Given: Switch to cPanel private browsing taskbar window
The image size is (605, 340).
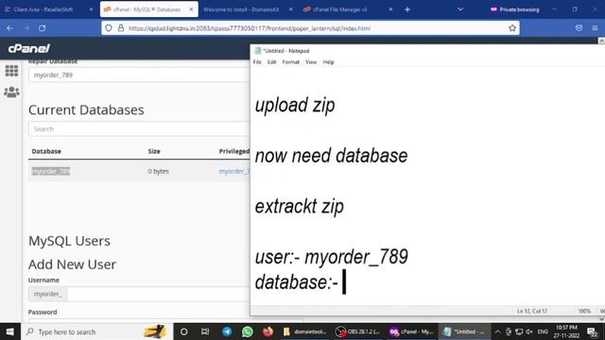Looking at the screenshot, I should [x=411, y=331].
